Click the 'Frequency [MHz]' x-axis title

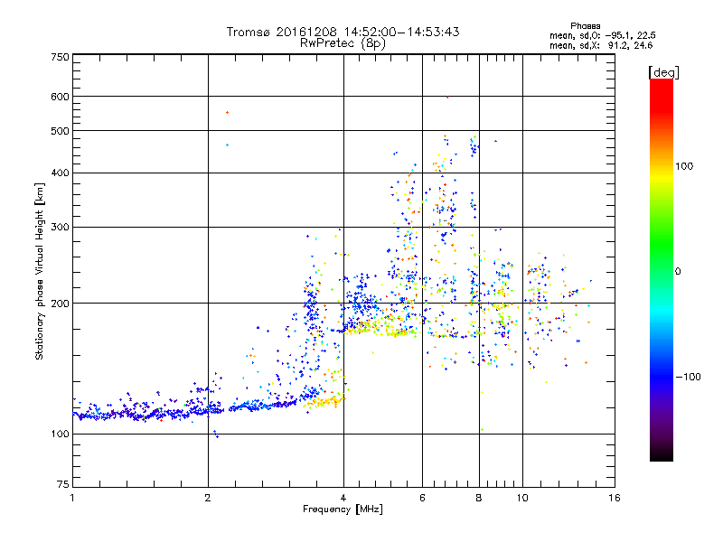pyautogui.click(x=343, y=509)
